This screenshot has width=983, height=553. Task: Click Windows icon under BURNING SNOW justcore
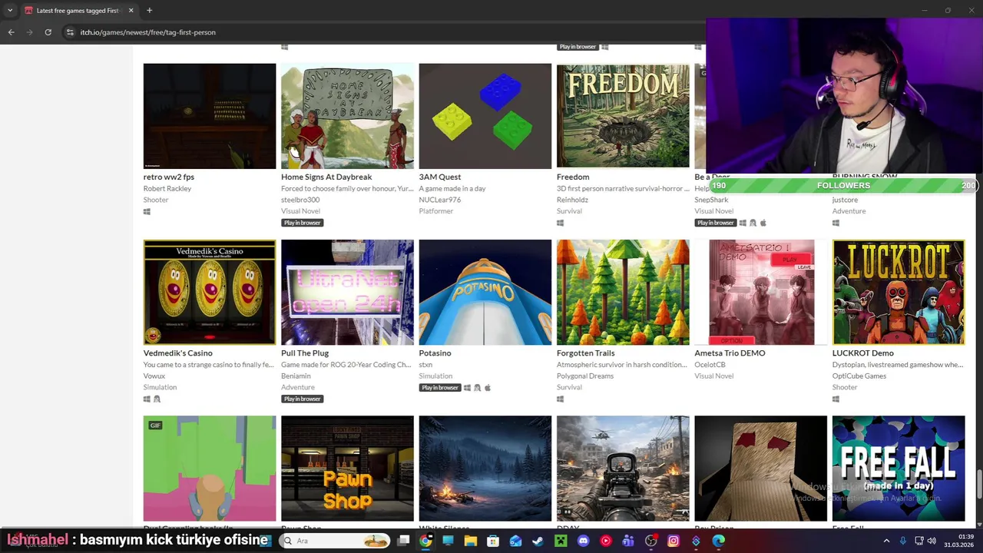[836, 223]
